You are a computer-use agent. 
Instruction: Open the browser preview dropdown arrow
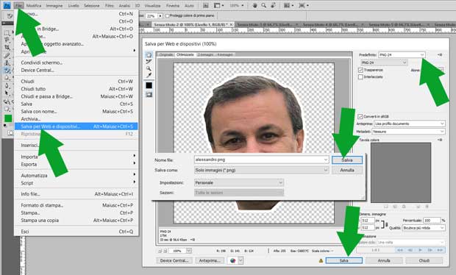point(241,260)
